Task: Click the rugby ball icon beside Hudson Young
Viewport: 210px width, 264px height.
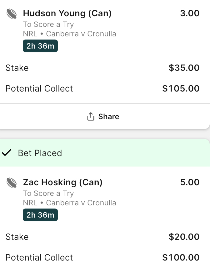Action: point(12,13)
